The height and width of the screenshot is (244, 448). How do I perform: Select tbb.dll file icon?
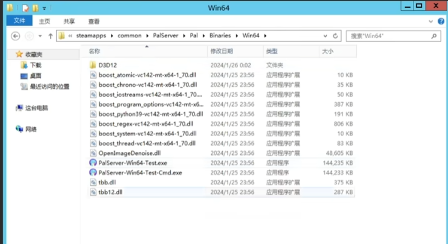click(x=93, y=182)
